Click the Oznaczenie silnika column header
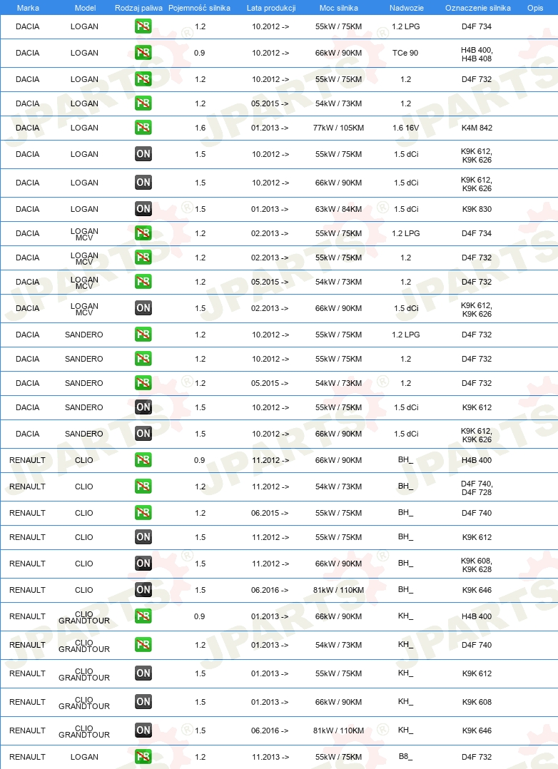The height and width of the screenshot is (769, 558). click(478, 8)
